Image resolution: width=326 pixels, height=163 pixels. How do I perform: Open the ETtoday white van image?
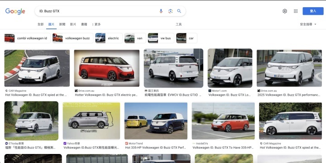point(31,121)
